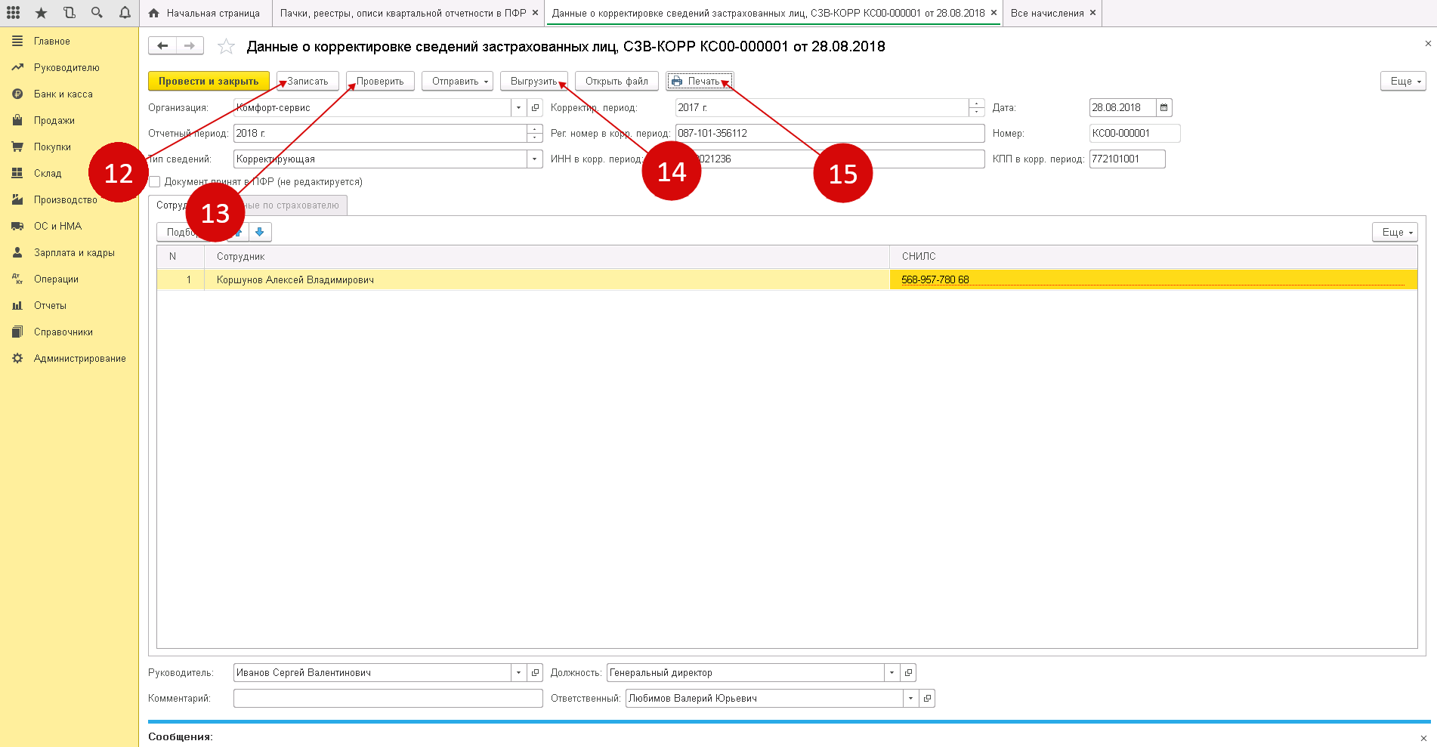Switch to Все начисления tab
Image resolution: width=1437 pixels, height=747 pixels.
tap(1047, 13)
